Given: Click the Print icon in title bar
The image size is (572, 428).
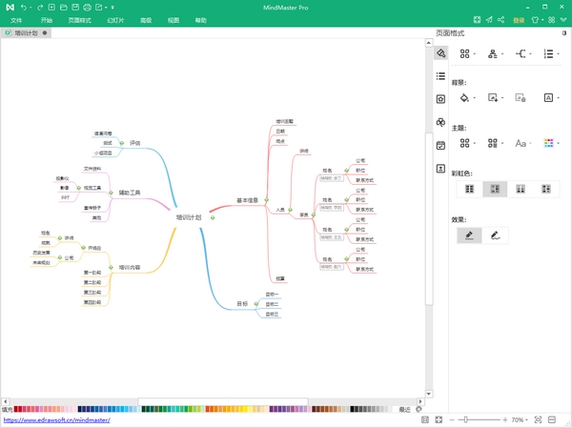Looking at the screenshot, I should pos(87,7).
